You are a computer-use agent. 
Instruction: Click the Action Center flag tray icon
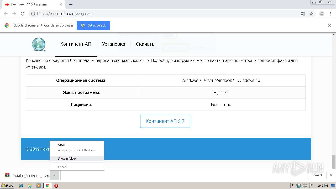click(311, 186)
